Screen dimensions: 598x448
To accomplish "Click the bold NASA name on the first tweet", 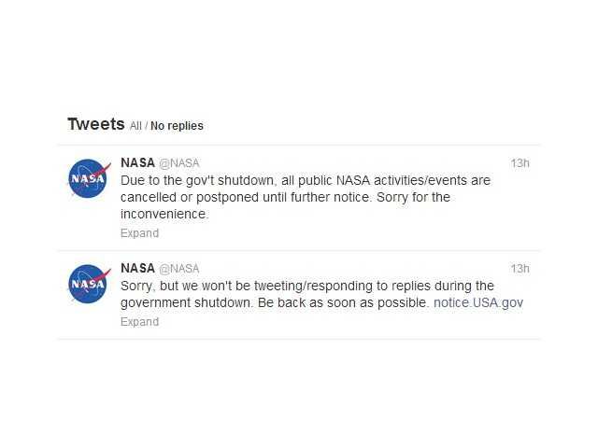I will click(x=137, y=162).
